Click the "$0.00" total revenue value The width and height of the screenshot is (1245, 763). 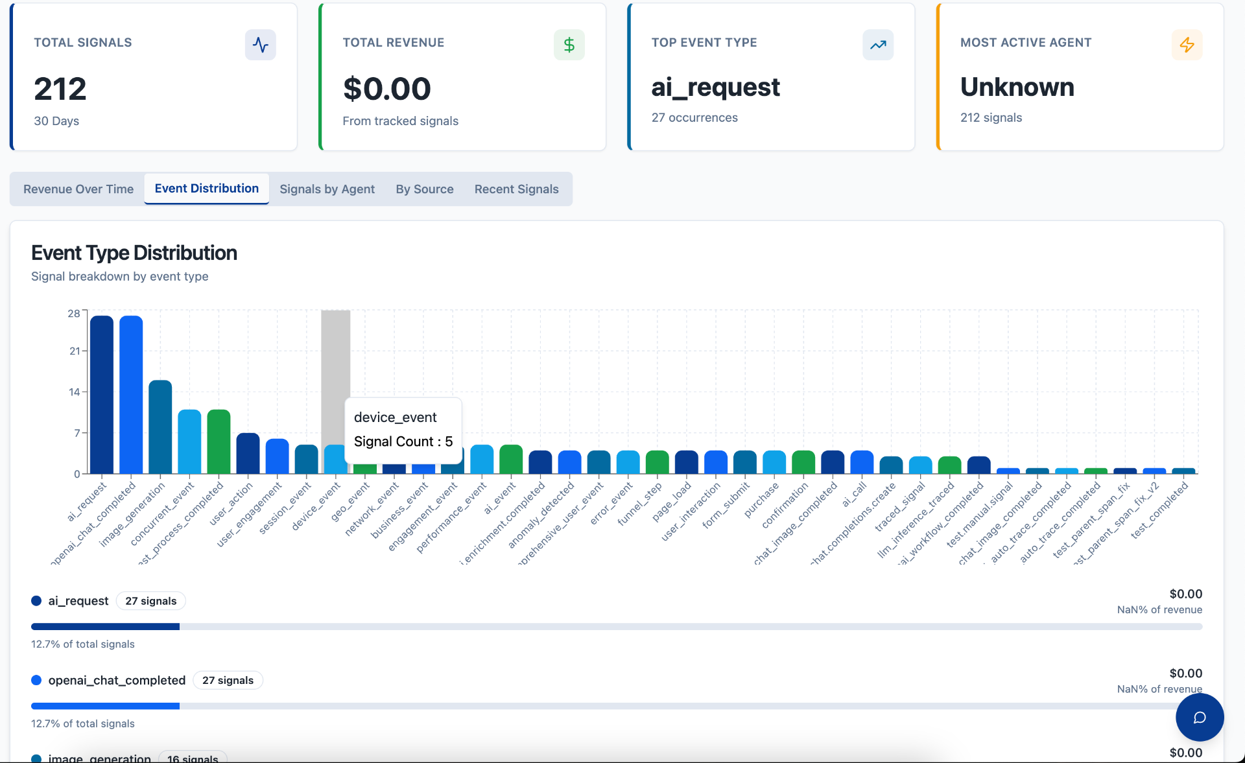tap(387, 89)
